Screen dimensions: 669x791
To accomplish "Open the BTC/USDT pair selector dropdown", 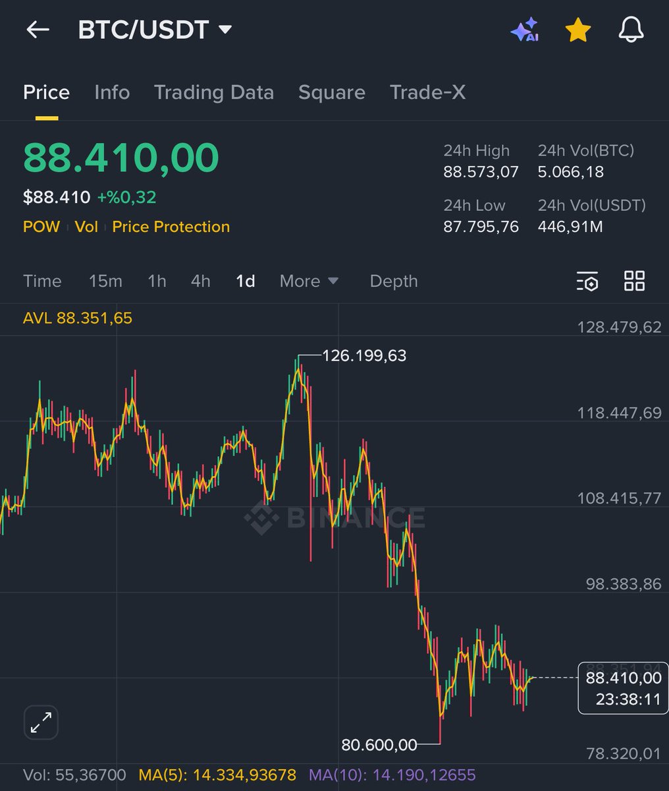I will [155, 30].
